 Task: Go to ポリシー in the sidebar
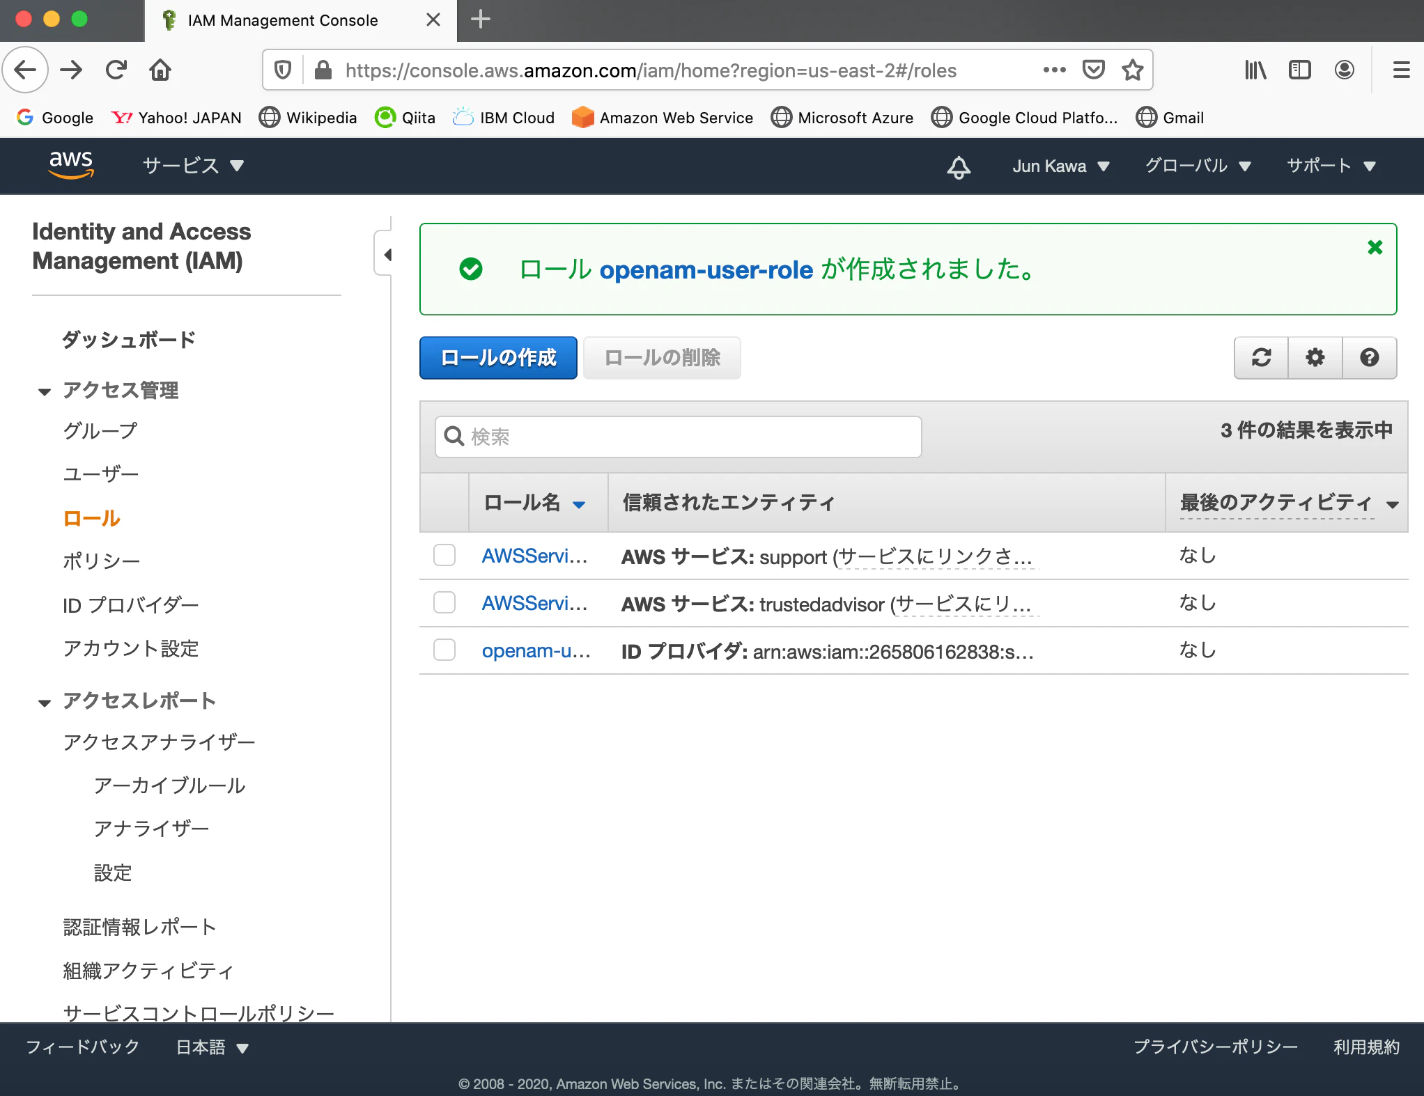click(x=102, y=561)
